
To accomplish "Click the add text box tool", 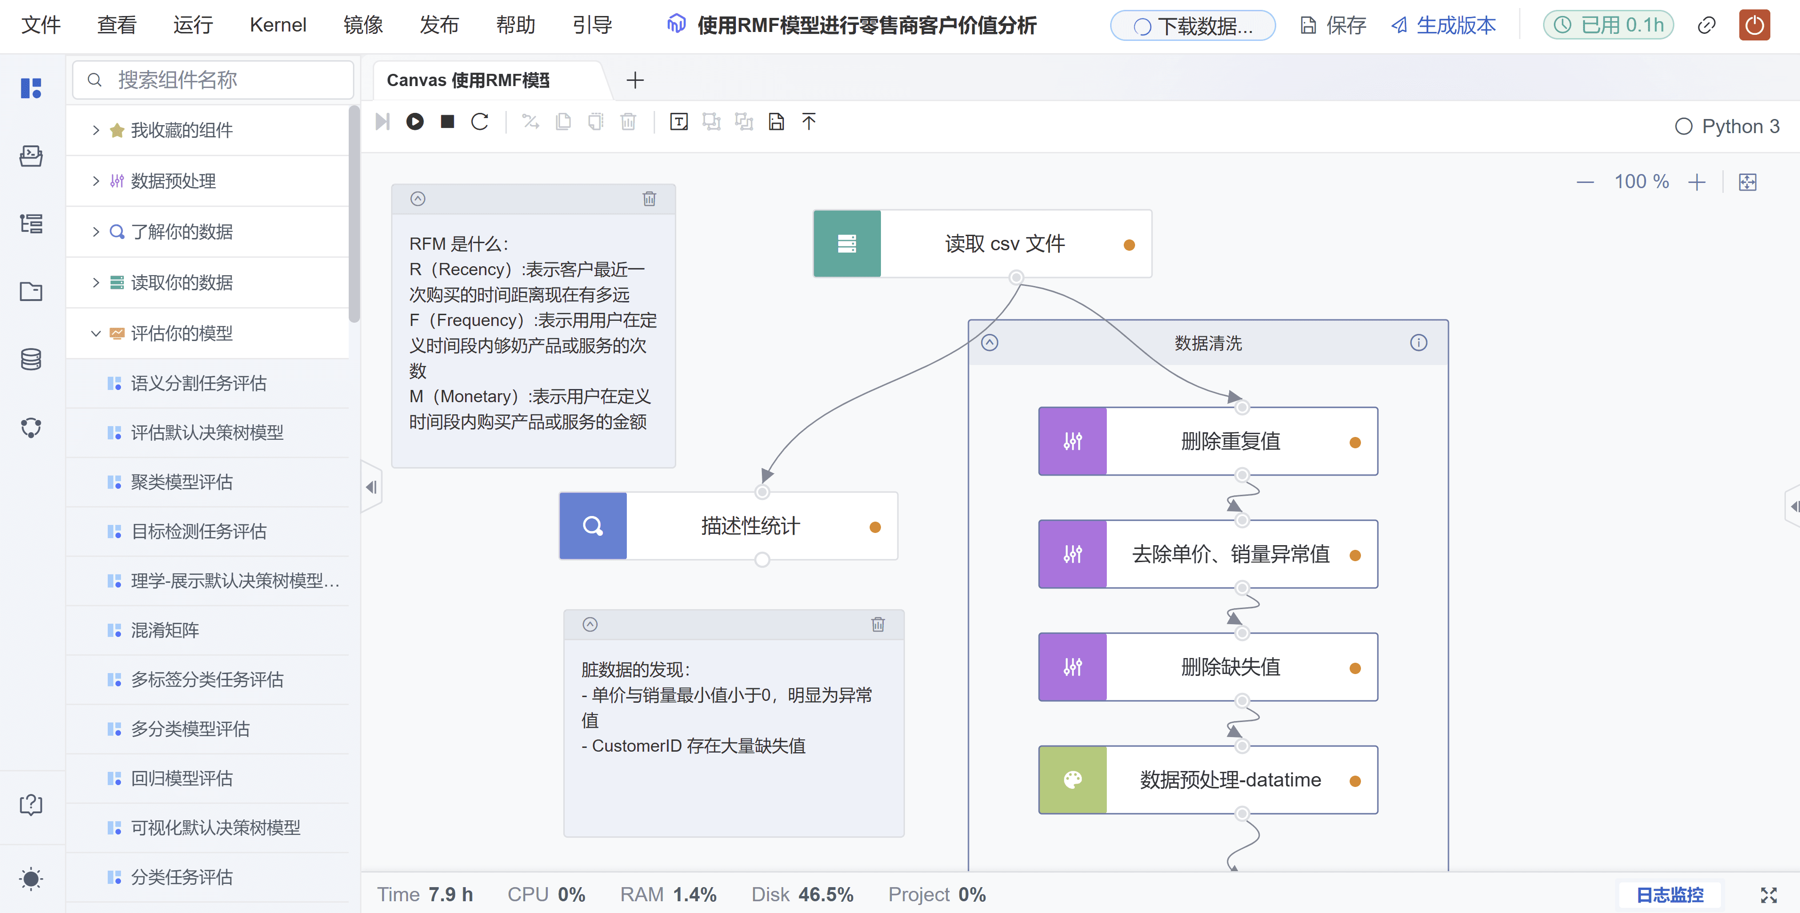I will pos(679,121).
